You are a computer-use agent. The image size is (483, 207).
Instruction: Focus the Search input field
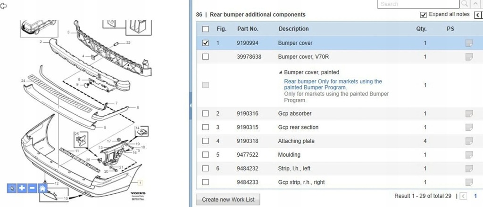pyautogui.click(x=418, y=4)
